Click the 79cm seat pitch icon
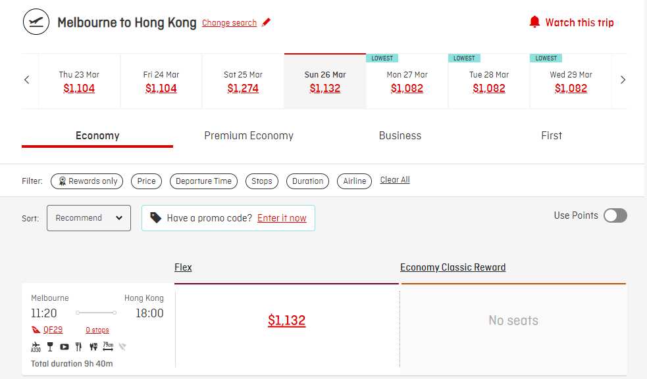 click(x=108, y=347)
